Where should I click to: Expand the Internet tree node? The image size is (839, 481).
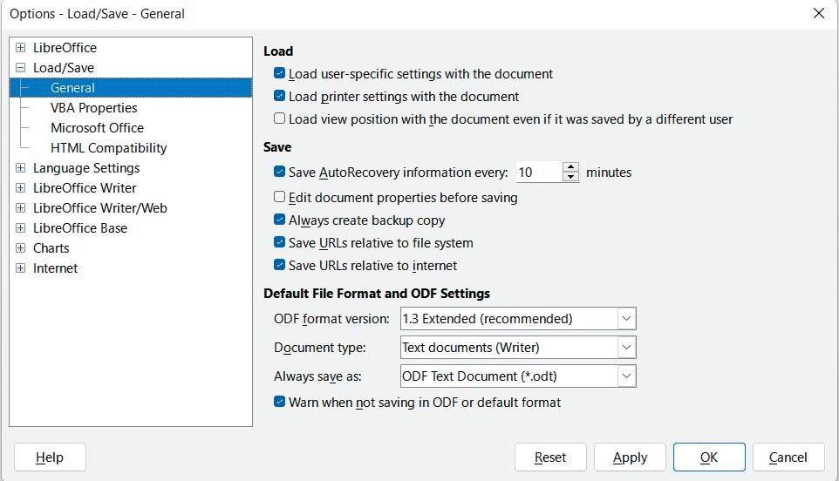pyautogui.click(x=20, y=268)
